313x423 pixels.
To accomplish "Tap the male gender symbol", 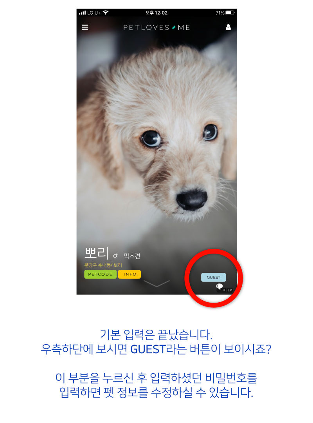I will tap(115, 256).
